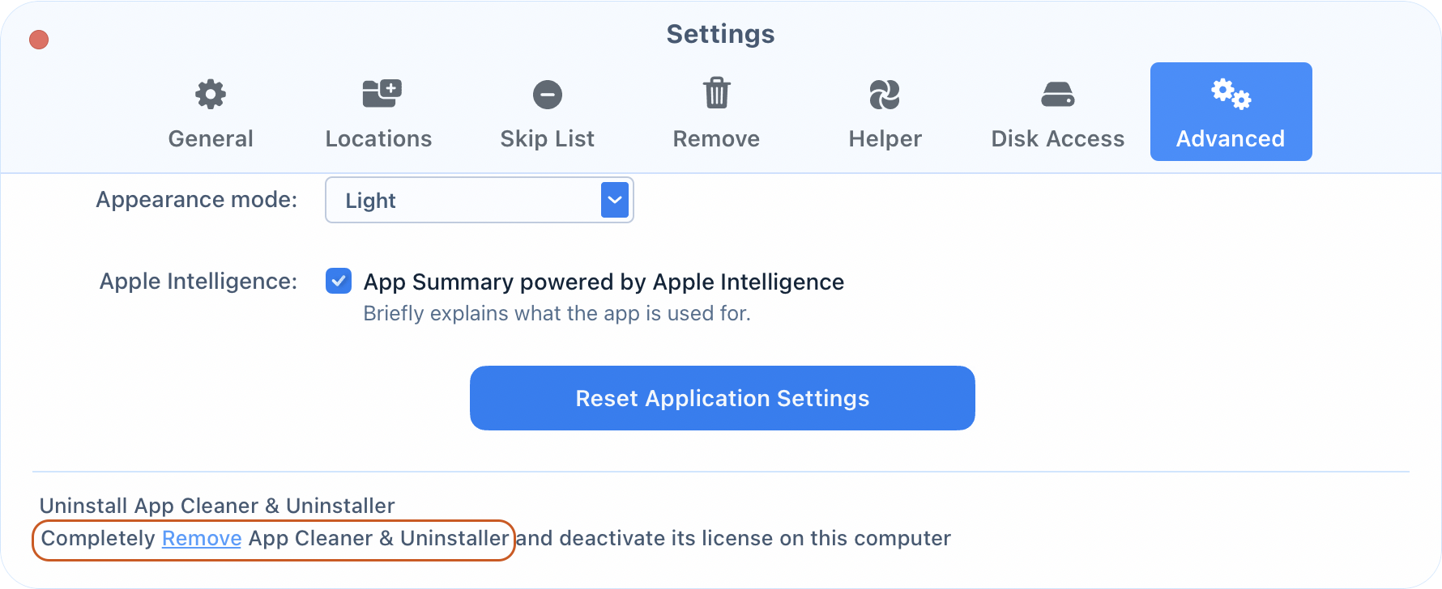
Task: Click the Remove uninstall link
Action: point(202,538)
